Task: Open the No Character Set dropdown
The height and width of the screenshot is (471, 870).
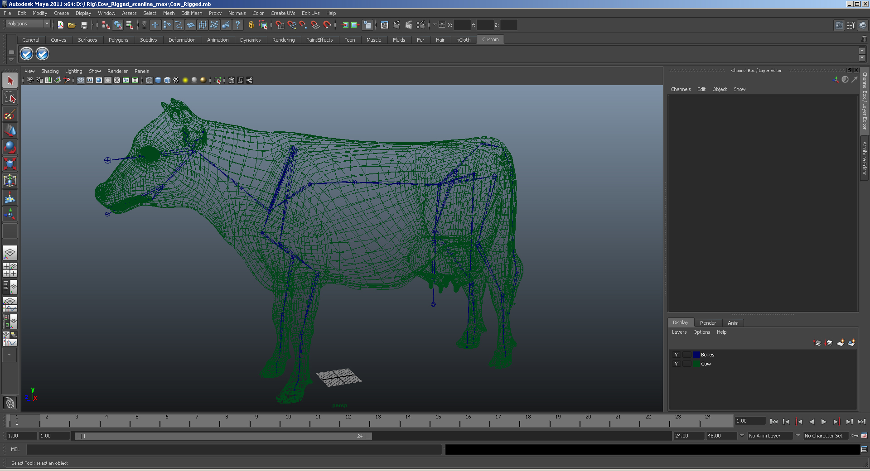Action: click(x=826, y=436)
